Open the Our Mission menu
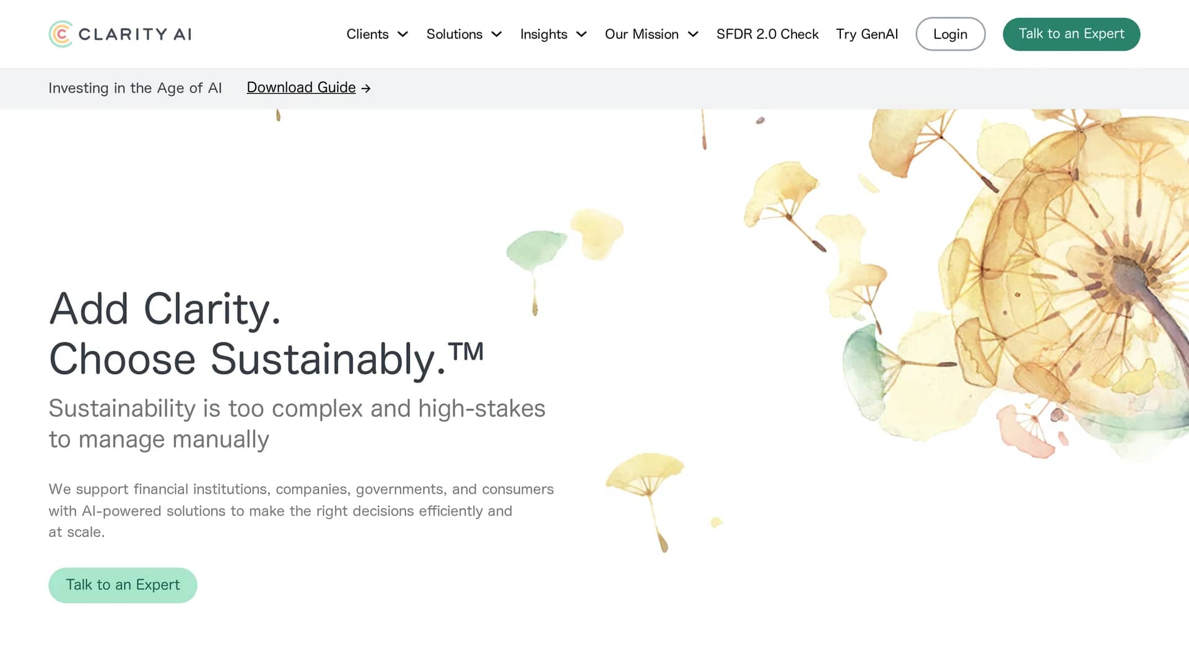This screenshot has height=669, width=1189. (642, 34)
